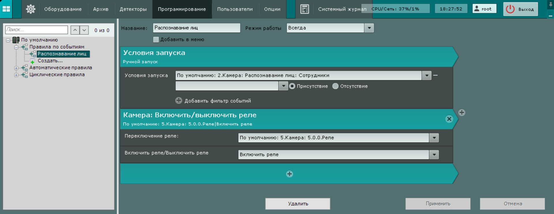This screenshot has width=554, height=214.
Task: Remove the relay action with the X icon
Action: (x=449, y=119)
